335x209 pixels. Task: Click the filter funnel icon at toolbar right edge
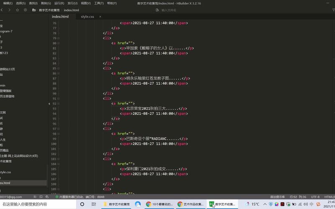[333, 10]
